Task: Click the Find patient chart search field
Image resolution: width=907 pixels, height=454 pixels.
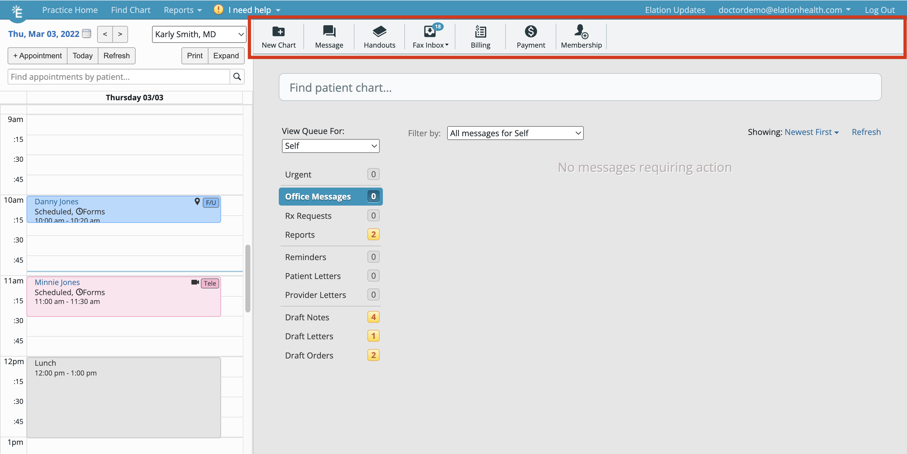Action: click(580, 87)
